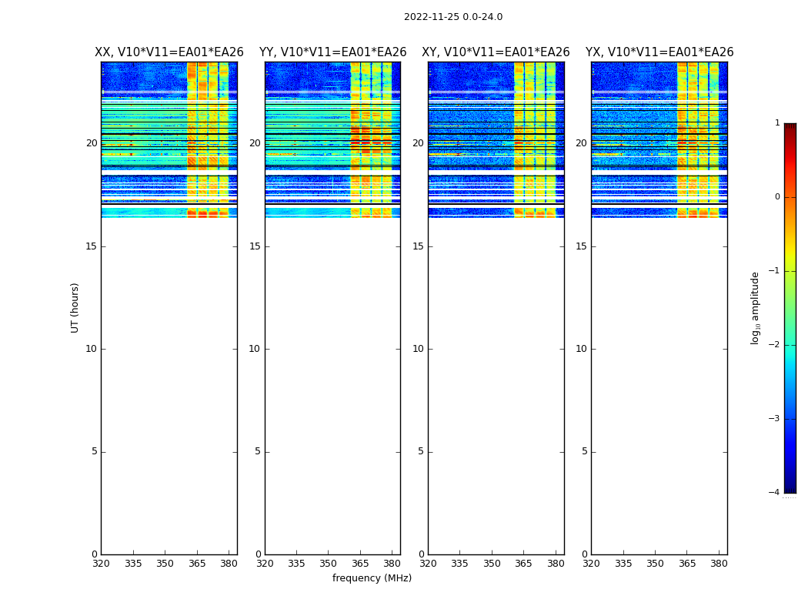Click the UT (hours) axis label

click(75, 308)
